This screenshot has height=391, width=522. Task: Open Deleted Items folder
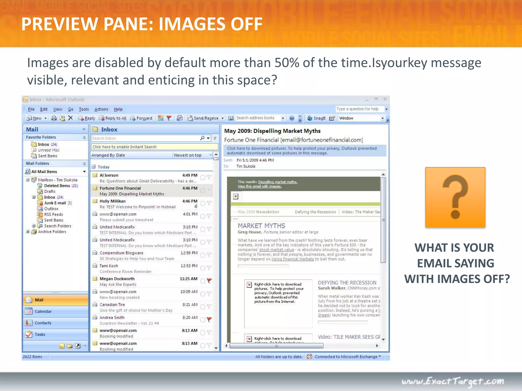pyautogui.click(x=58, y=186)
